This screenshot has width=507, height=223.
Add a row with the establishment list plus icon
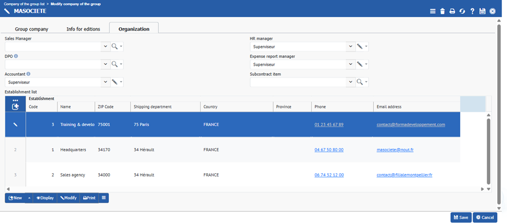(x=15, y=107)
